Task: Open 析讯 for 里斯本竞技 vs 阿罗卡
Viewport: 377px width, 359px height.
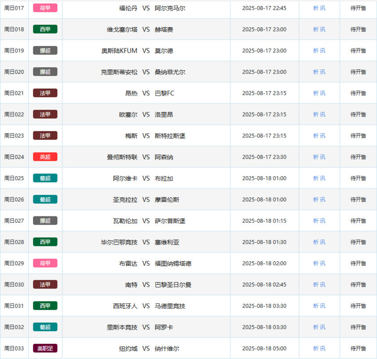Action: (319, 327)
